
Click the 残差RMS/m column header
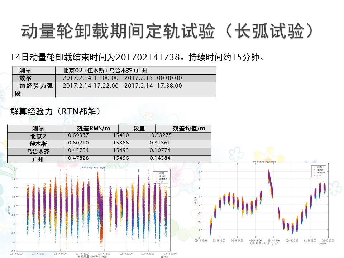click(x=92, y=129)
